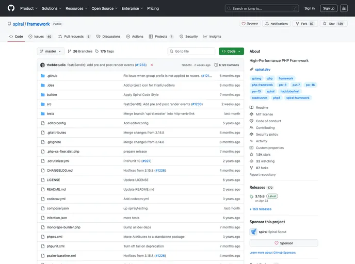Screen dimensions: 355x264
Task: Visit the spiral.dev website link
Action: [x=263, y=70]
